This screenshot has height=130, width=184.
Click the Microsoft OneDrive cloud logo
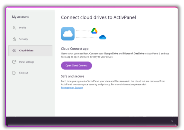coord(103,37)
